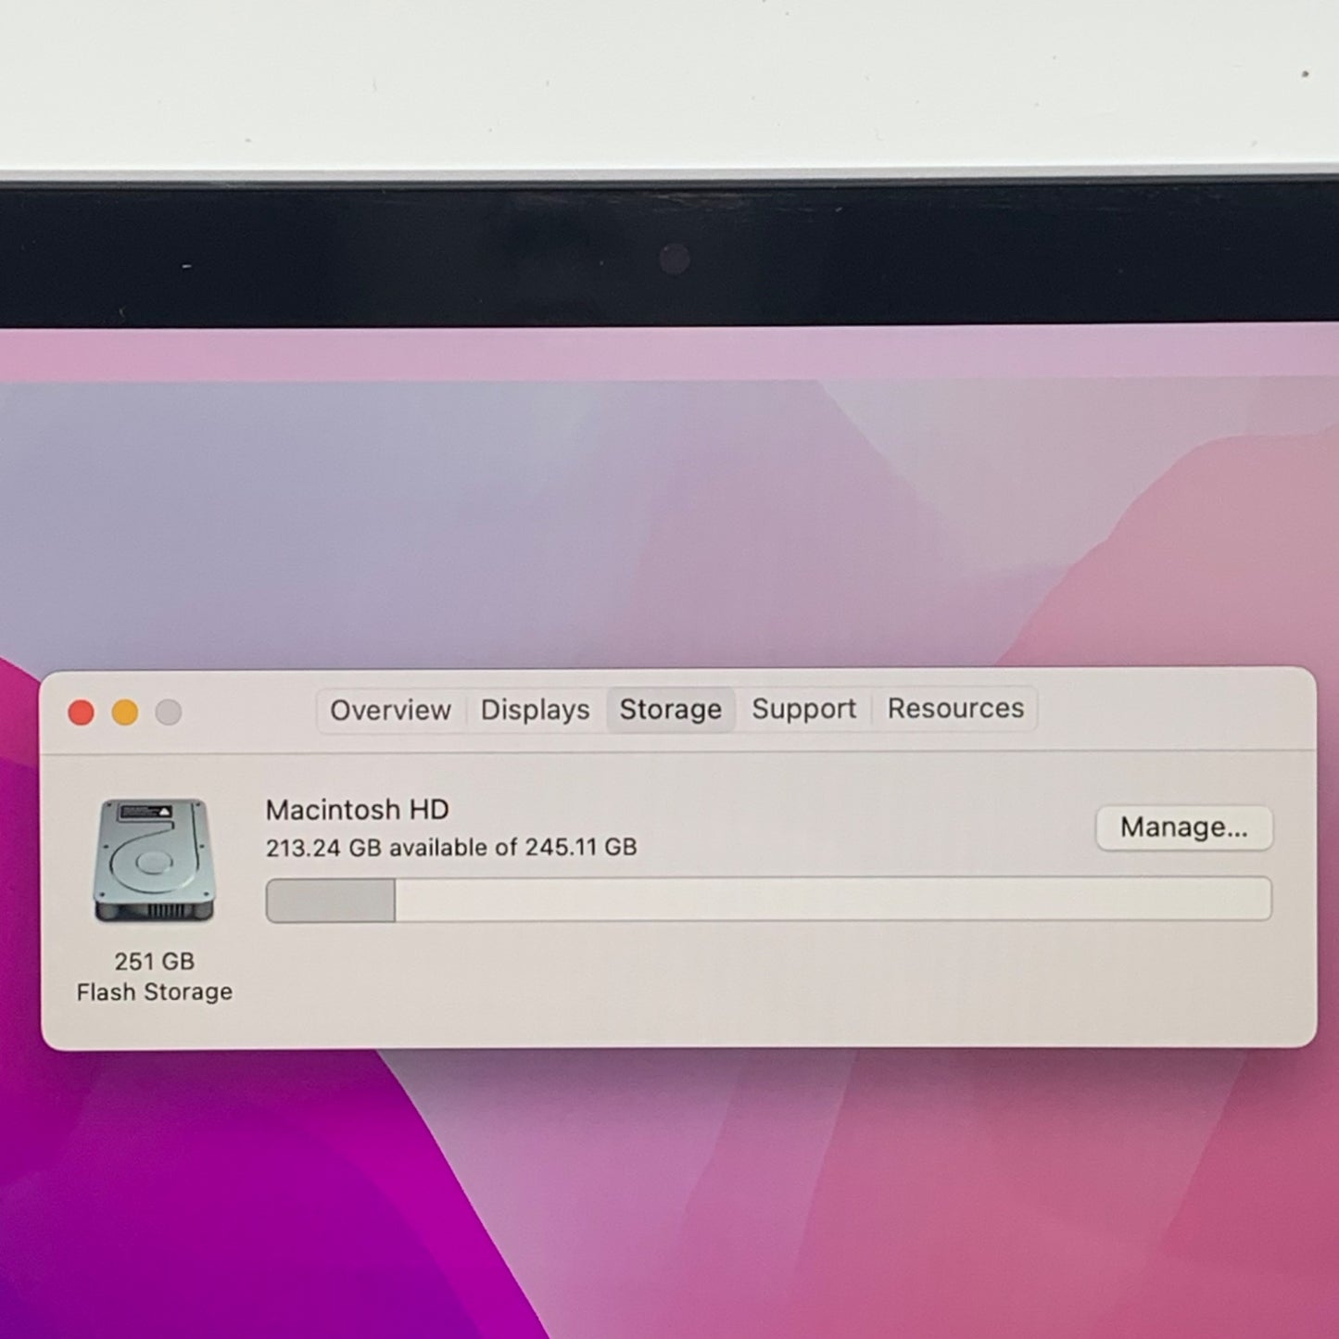Switch to the Overview tab
1339x1339 pixels.
[390, 711]
